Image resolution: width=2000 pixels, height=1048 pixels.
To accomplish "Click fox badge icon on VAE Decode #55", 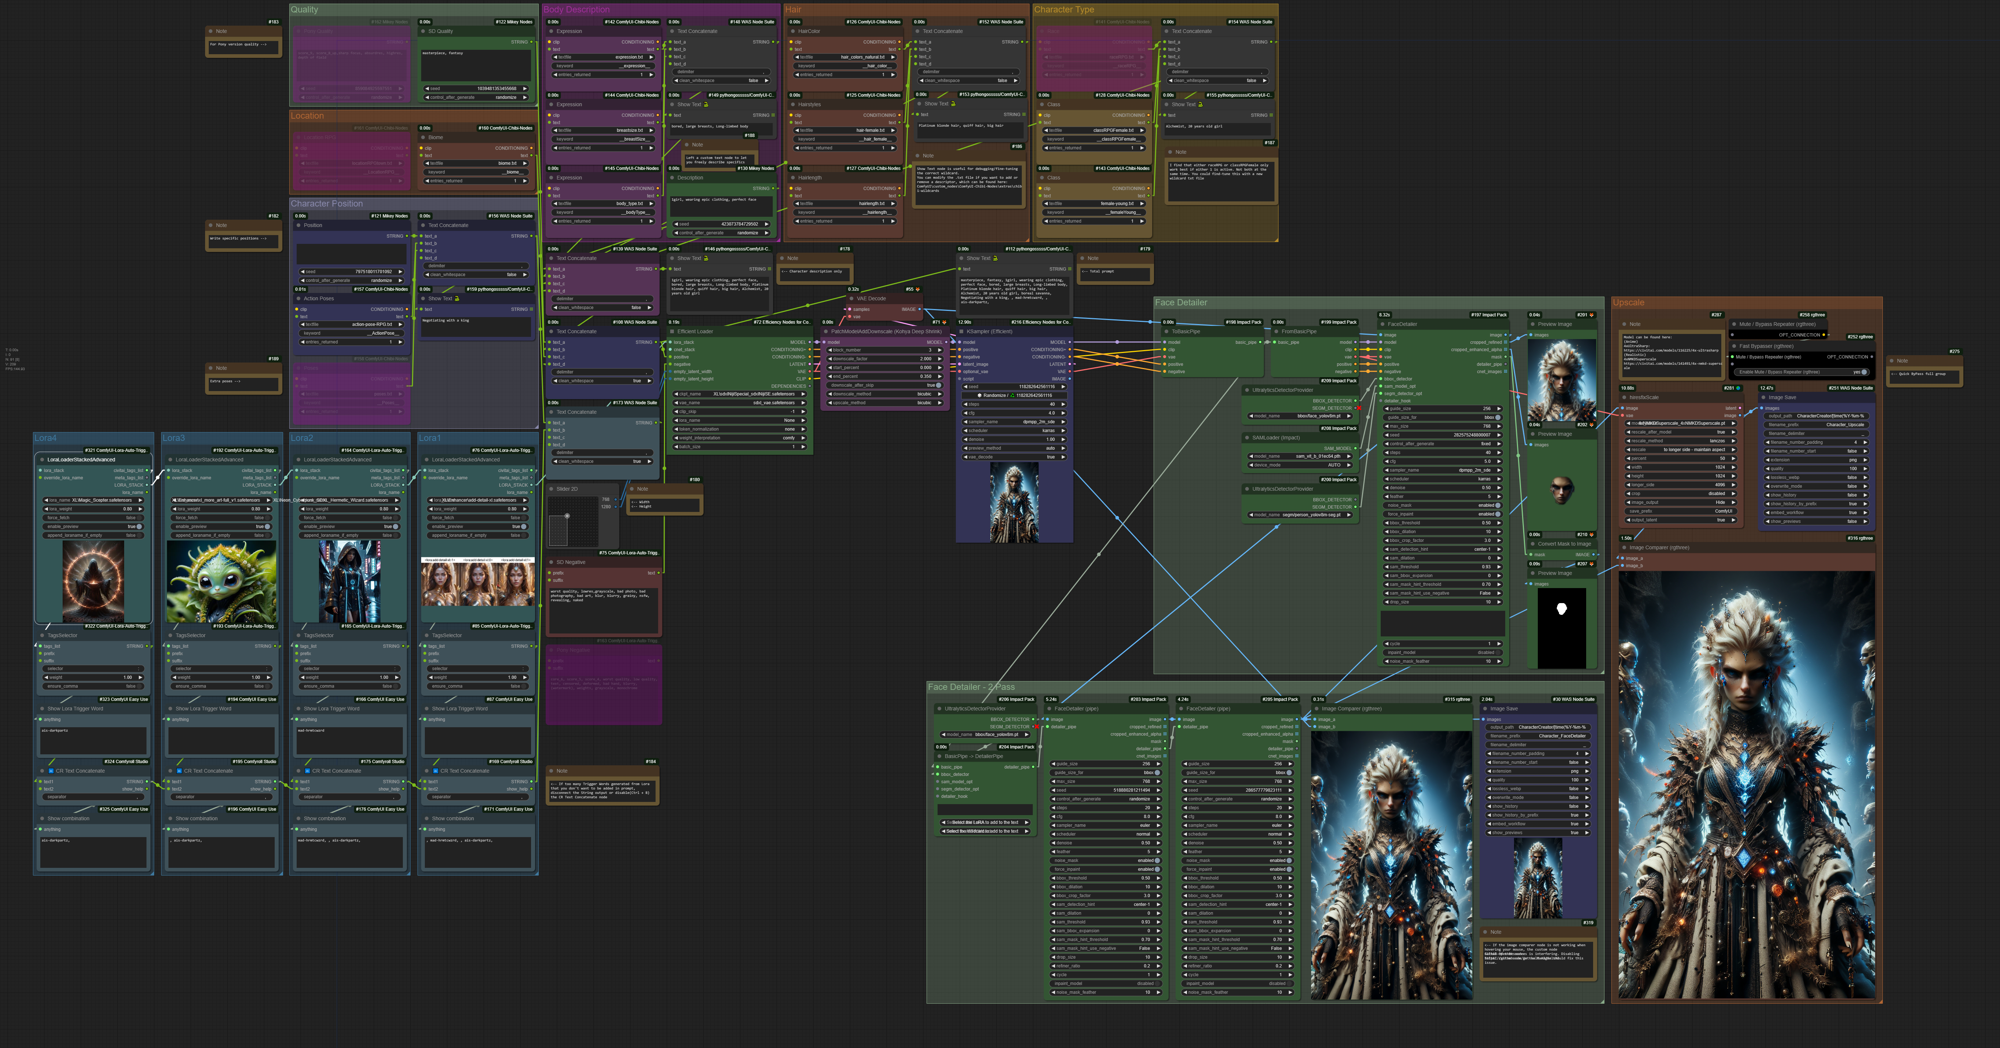I will pos(918,290).
